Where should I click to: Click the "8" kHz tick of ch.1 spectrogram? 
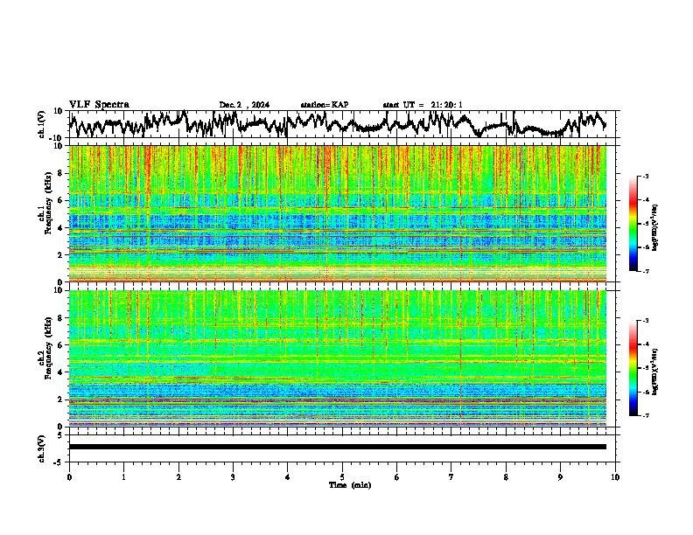pos(61,173)
